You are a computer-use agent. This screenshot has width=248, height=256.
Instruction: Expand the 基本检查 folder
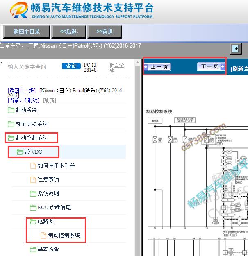tap(48, 249)
